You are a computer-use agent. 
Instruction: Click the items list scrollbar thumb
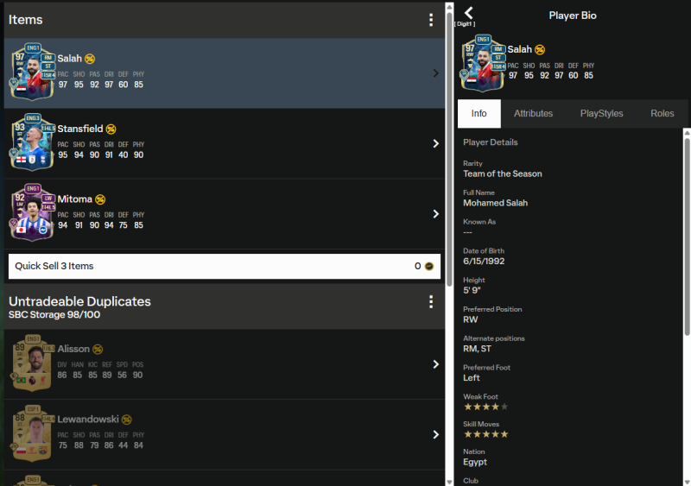coord(449,150)
